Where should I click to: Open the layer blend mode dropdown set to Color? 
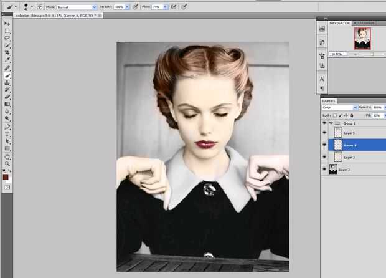point(339,107)
